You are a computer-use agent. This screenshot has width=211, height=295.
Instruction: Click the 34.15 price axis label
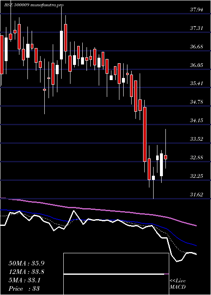(197, 121)
